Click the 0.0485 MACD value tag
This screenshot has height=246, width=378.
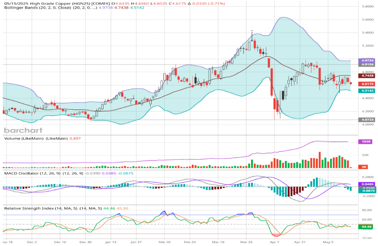pyautogui.click(x=367, y=184)
